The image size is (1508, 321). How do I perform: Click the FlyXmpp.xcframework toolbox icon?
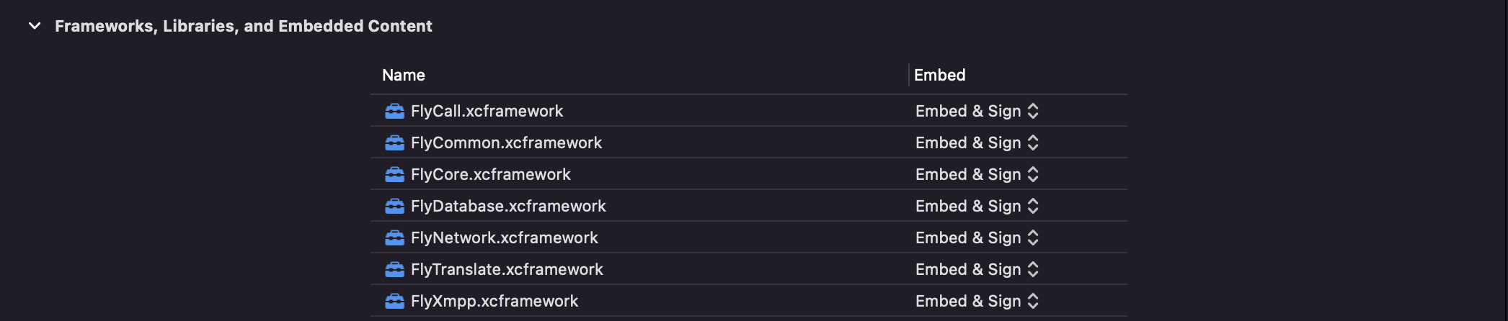tap(394, 301)
